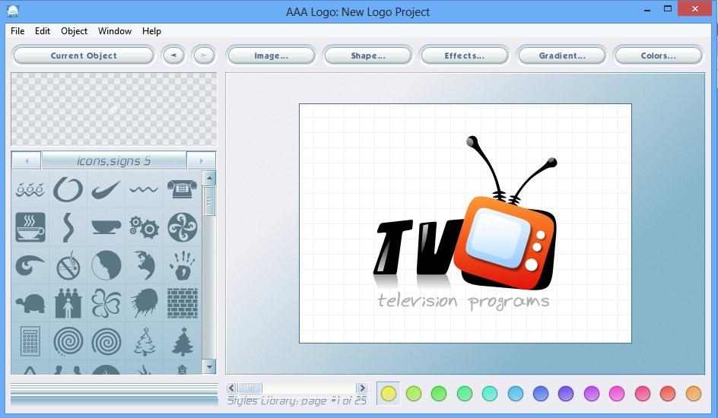Select the rotary telephone icon
The image size is (718, 418).
coord(182,189)
